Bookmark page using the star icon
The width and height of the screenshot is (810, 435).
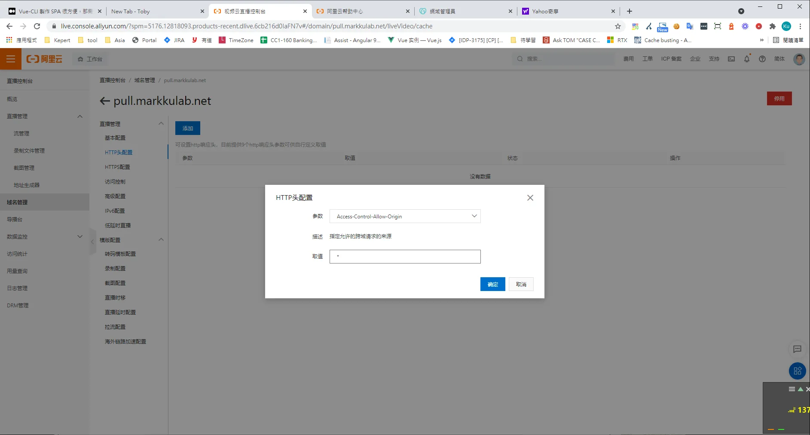[618, 26]
